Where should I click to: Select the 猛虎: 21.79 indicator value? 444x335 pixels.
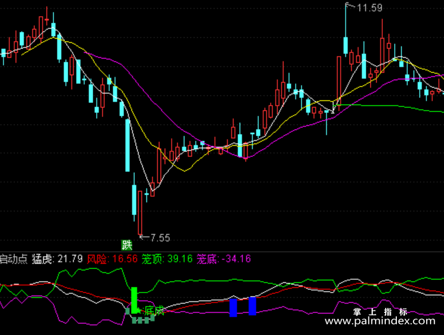pos(57,259)
